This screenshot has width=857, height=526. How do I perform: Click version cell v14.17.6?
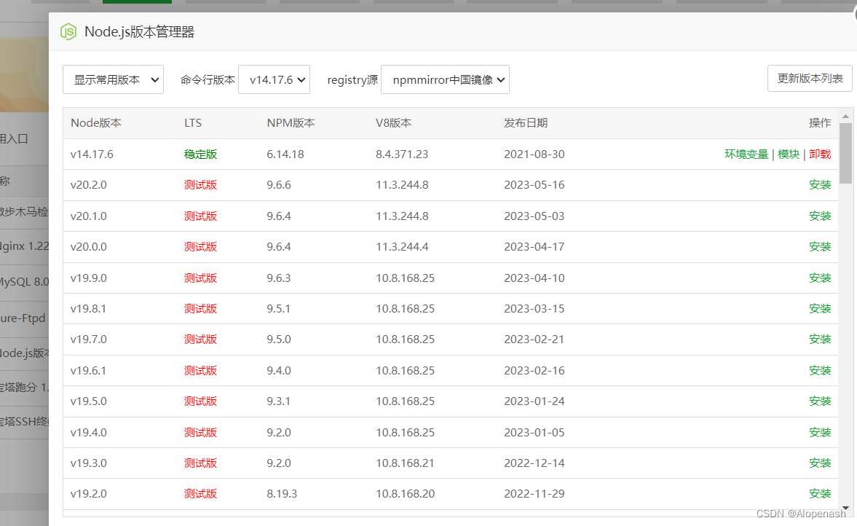pyautogui.click(x=92, y=154)
